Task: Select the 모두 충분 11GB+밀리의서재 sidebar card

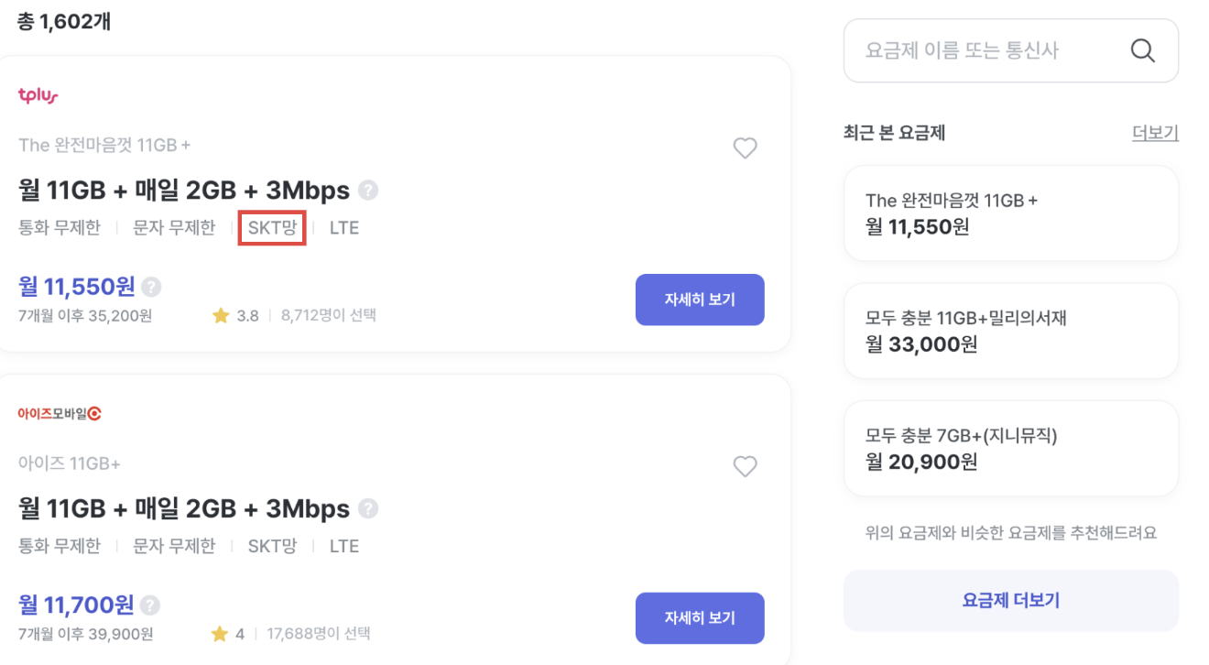Action: pos(1010,331)
